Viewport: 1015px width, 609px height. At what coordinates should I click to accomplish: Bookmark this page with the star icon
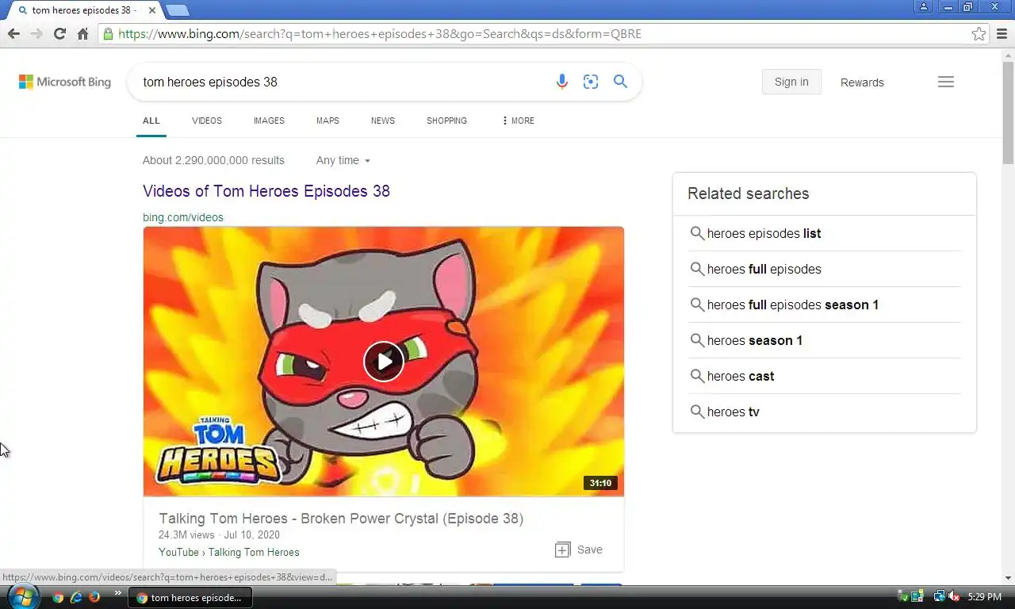tap(979, 34)
